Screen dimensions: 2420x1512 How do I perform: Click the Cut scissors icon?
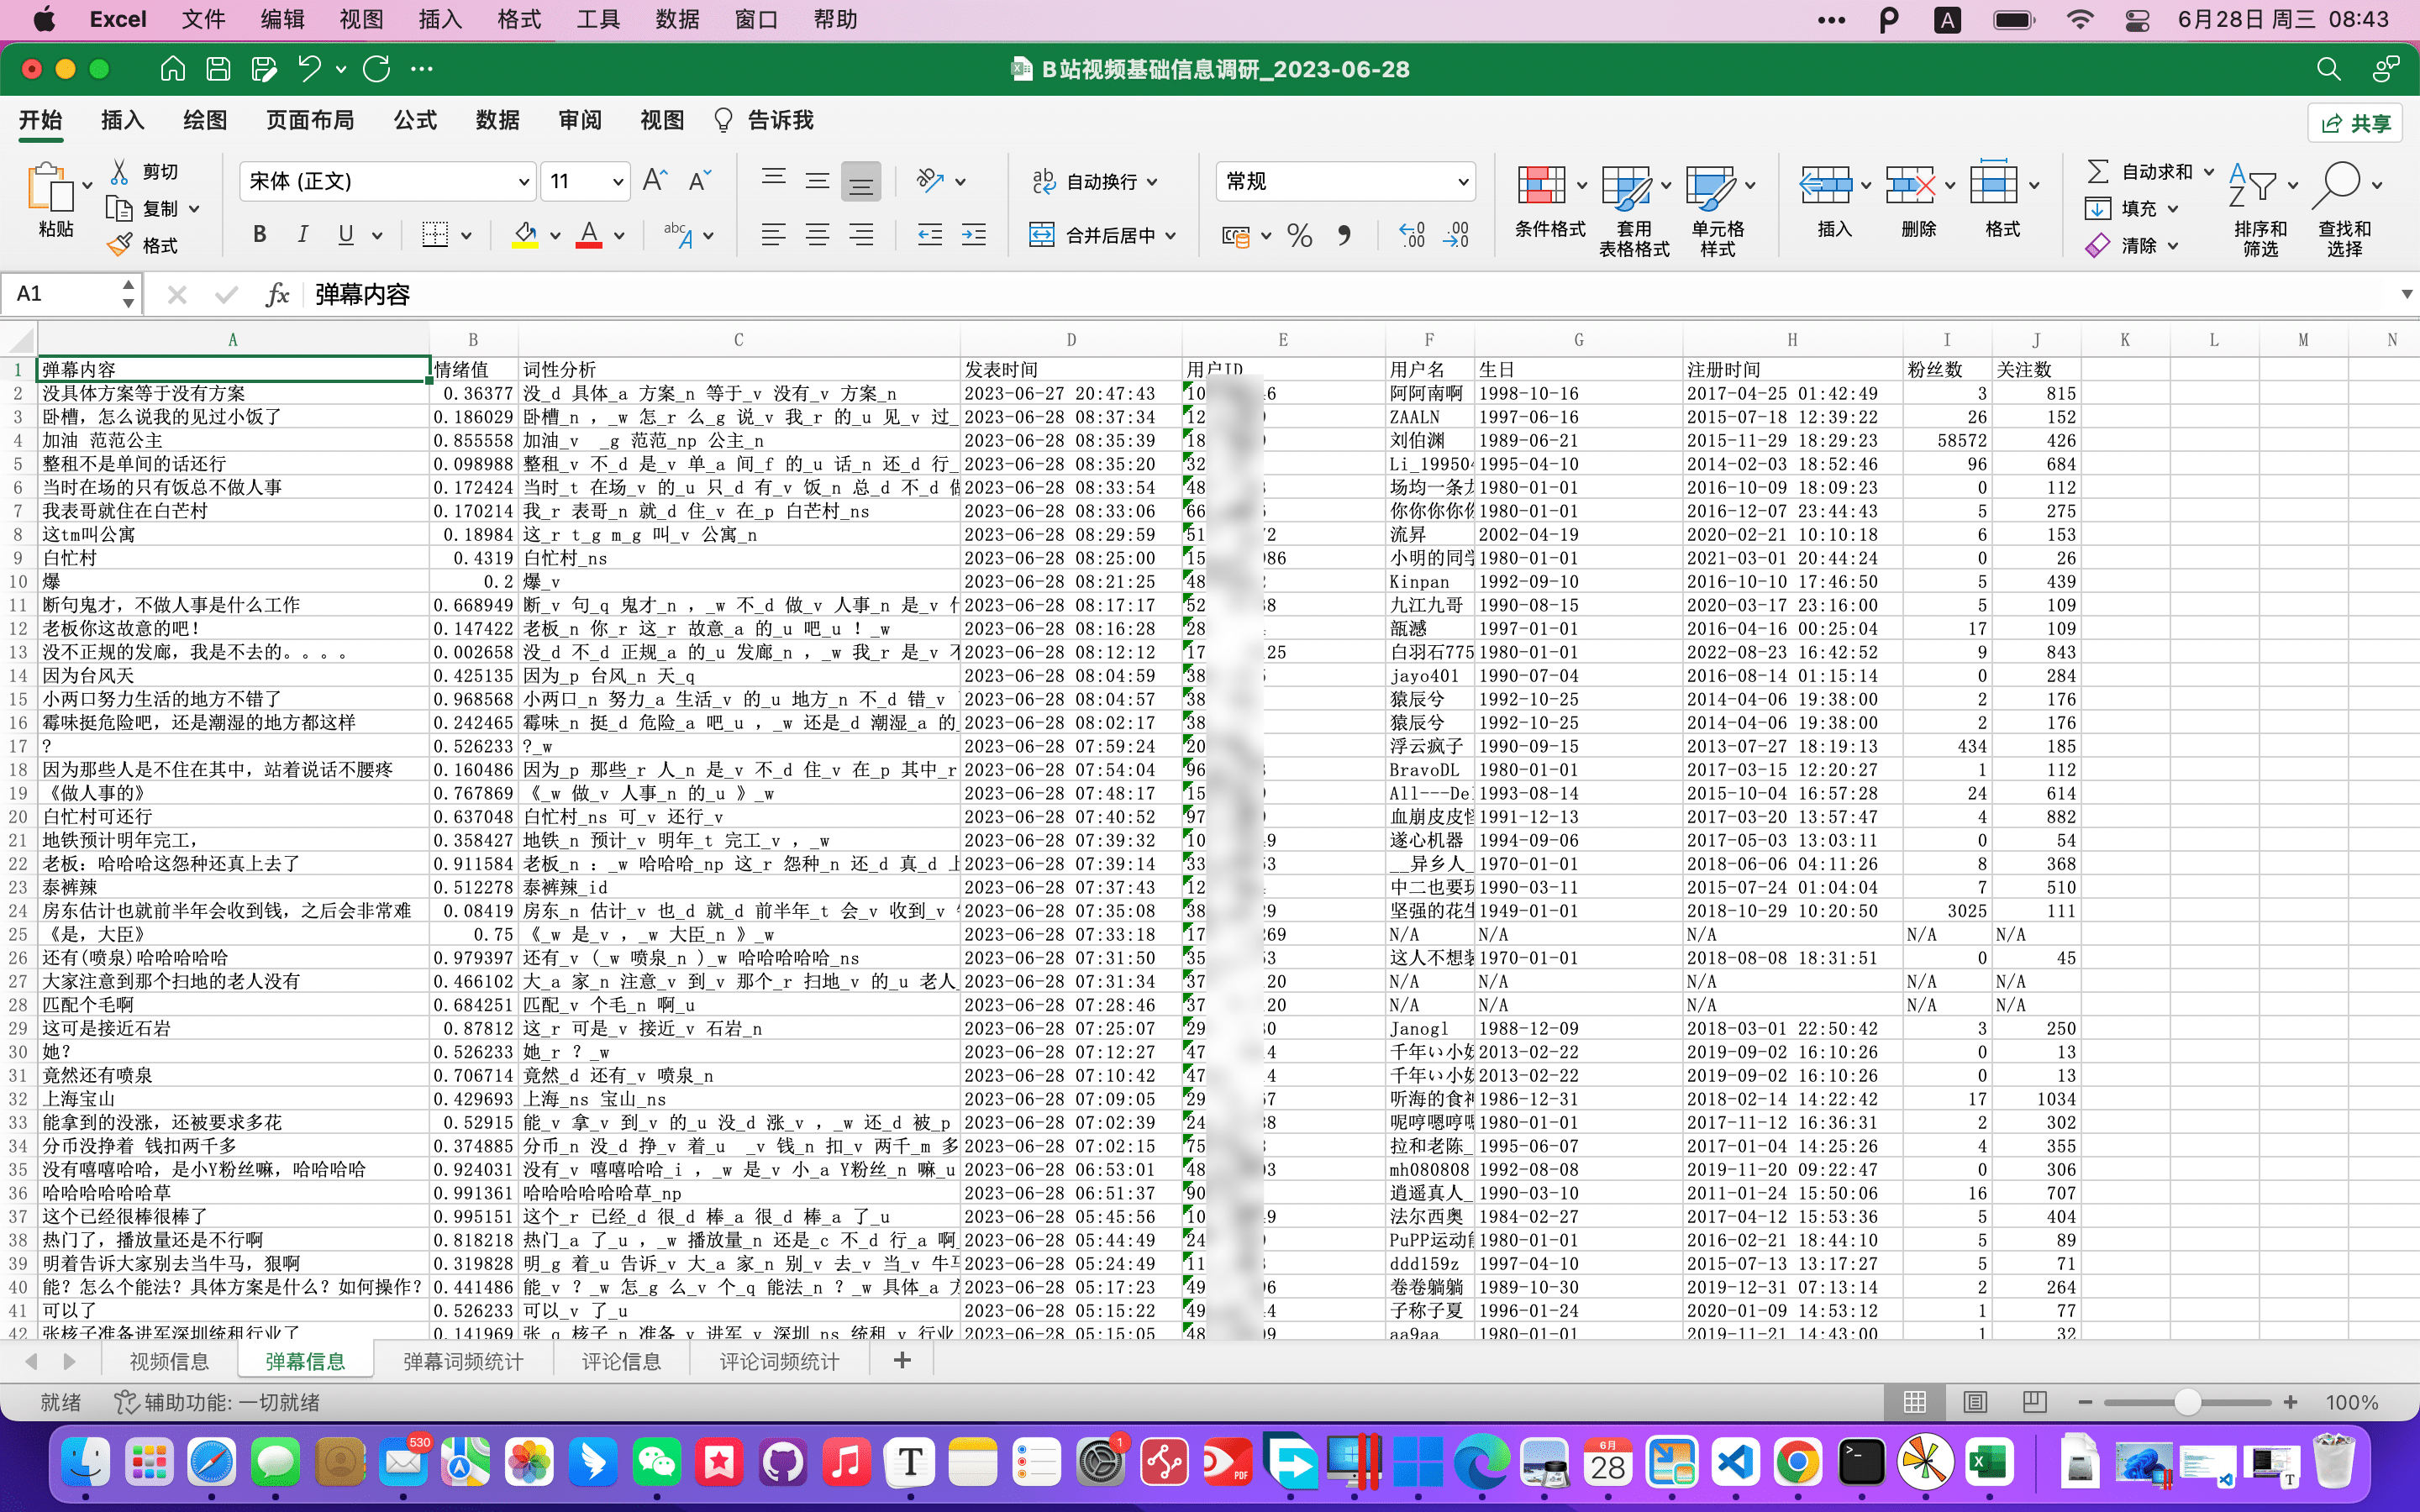pyautogui.click(x=120, y=172)
